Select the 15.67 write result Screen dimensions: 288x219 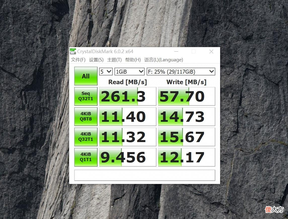point(186,137)
